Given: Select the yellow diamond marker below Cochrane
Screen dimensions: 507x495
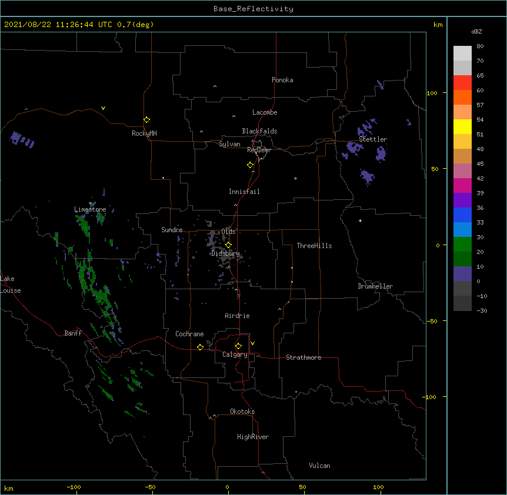Looking at the screenshot, I should click(x=200, y=347).
